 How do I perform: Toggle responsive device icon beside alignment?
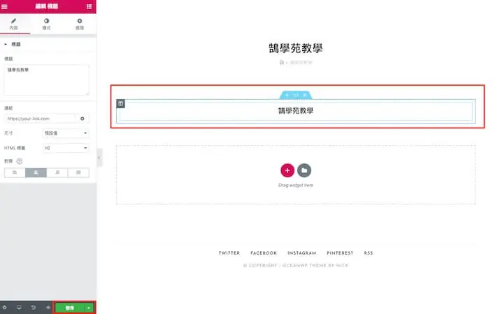(x=19, y=161)
